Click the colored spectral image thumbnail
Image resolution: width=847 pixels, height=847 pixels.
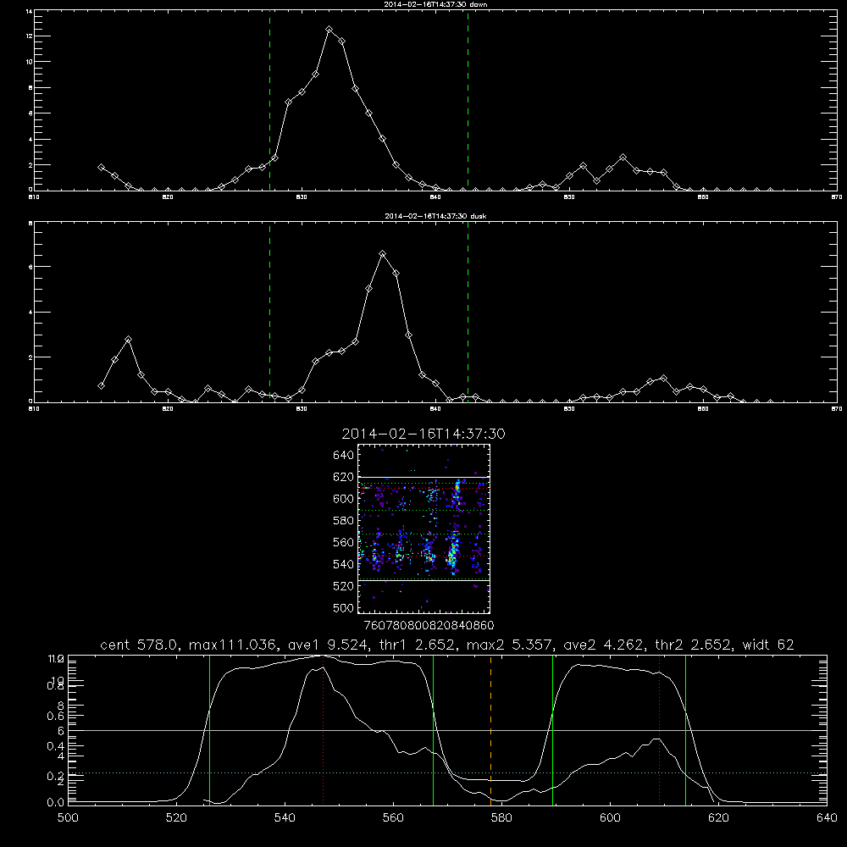[424, 529]
